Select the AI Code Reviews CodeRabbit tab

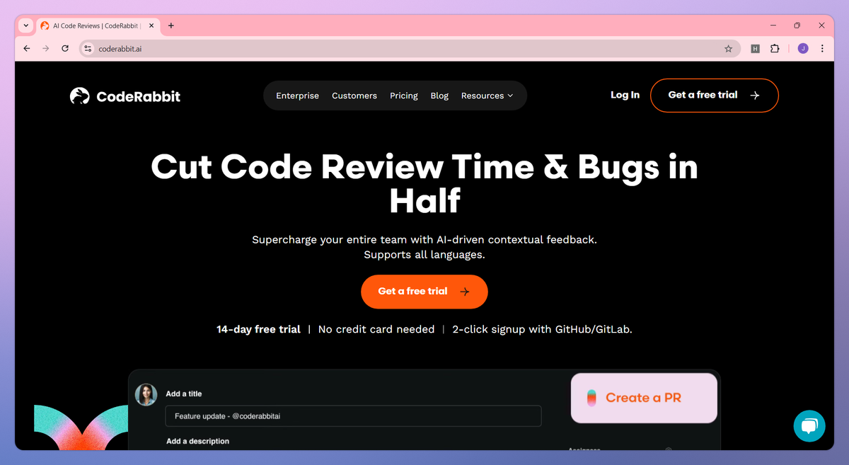98,25
